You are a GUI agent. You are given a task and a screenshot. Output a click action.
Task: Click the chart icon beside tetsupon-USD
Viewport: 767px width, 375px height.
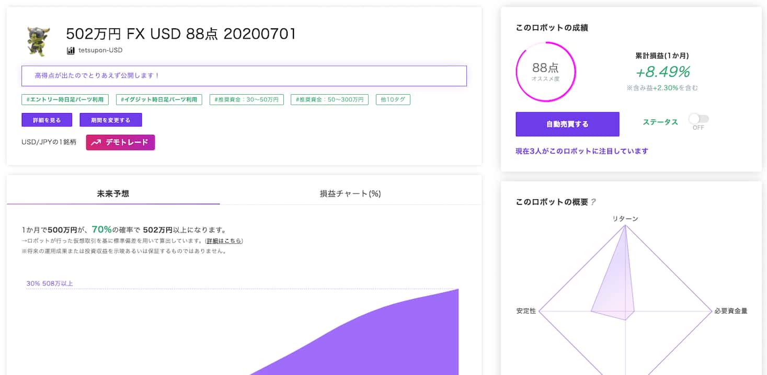tap(71, 51)
